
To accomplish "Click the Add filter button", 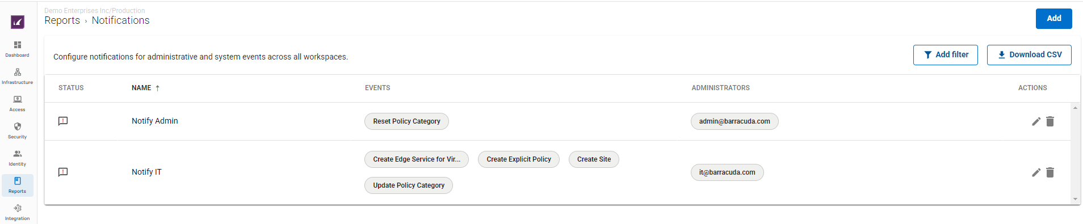I will click(945, 55).
